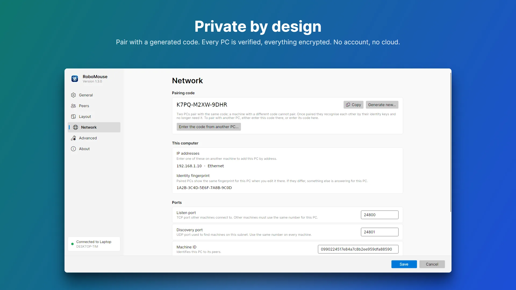Click the Network globe icon
The width and height of the screenshot is (516, 290).
point(76,127)
